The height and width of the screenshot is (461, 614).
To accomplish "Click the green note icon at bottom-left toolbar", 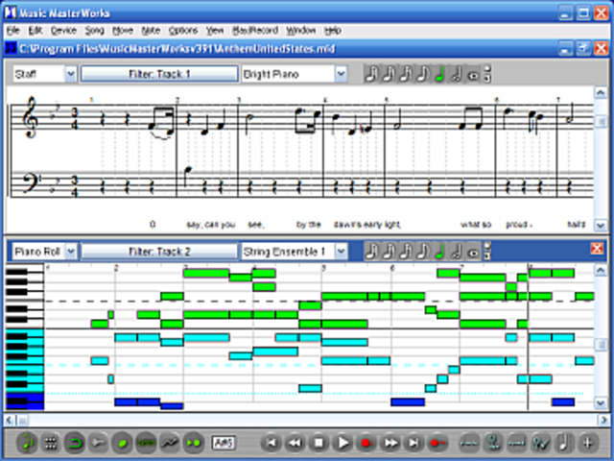I will [28, 443].
